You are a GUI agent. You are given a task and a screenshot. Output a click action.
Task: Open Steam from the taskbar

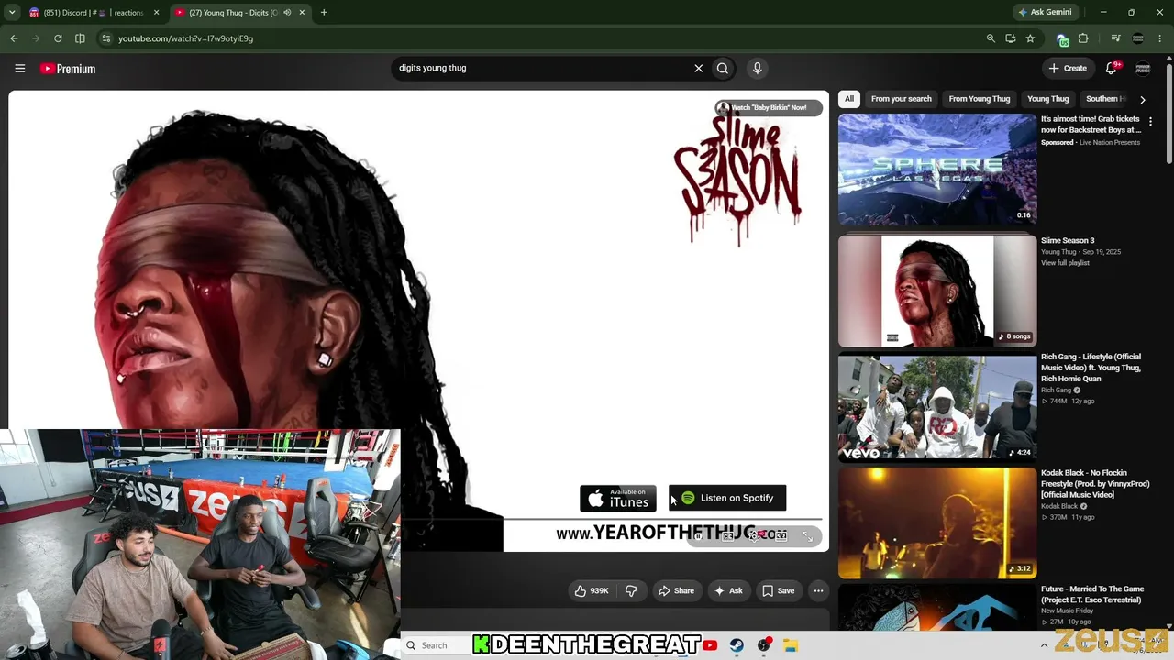pyautogui.click(x=737, y=645)
